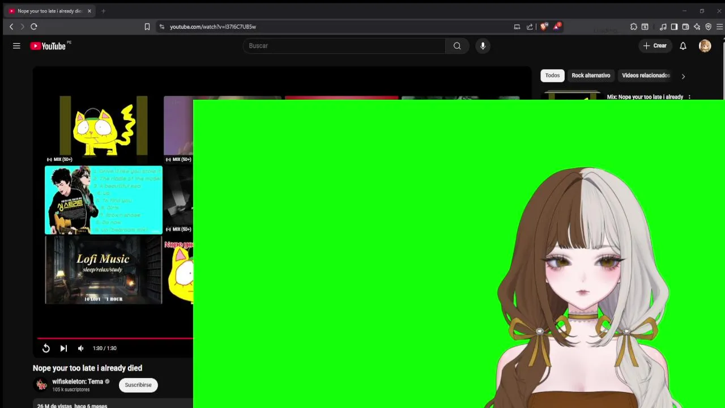Click the '105 k suscriptores' text
Viewport: 725px width, 408px height.
click(71, 390)
